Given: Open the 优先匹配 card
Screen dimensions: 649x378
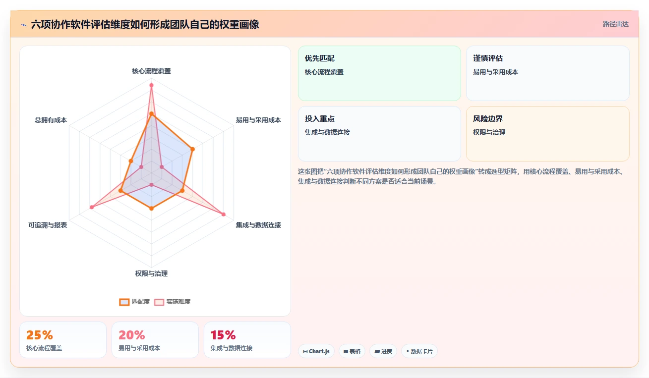Looking at the screenshot, I should click(379, 73).
